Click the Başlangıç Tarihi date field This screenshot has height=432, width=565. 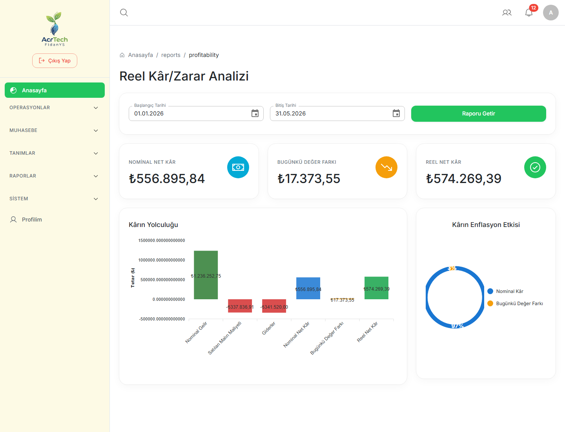(196, 113)
